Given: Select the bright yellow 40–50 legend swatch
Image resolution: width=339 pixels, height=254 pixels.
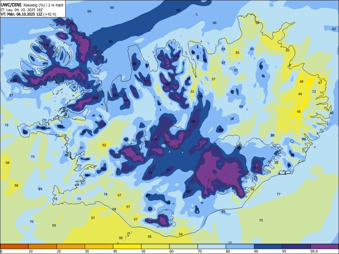Looking at the screenshot, I should [127, 247].
